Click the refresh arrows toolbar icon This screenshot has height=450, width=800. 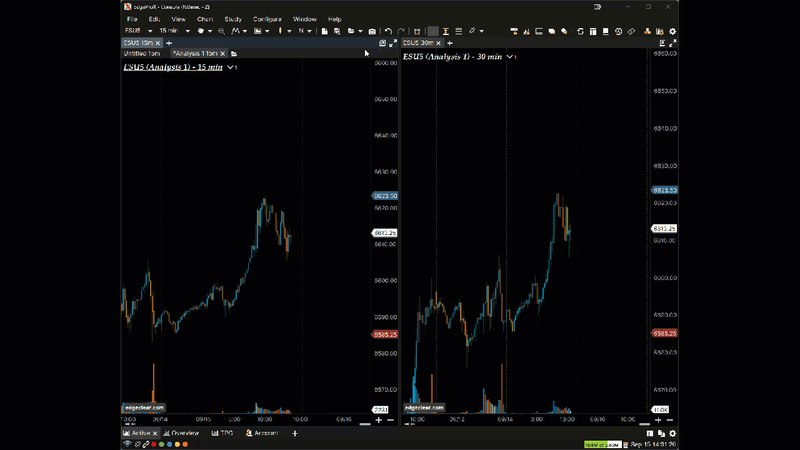click(580, 31)
